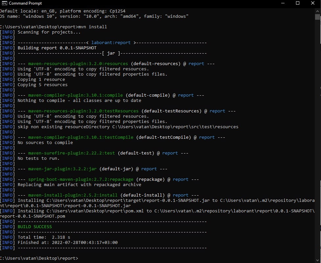Minimize the Command Prompt window
This screenshot has width=321, height=263.
click(283, 3)
